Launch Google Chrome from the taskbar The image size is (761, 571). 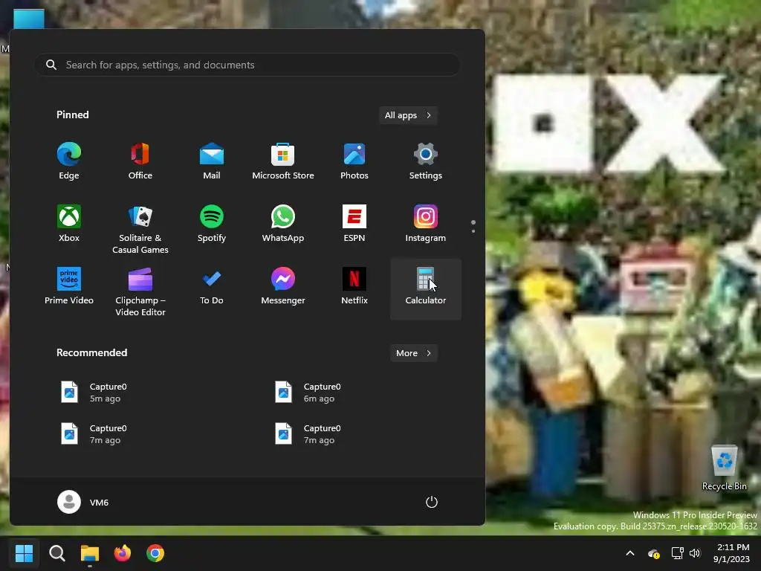[155, 553]
